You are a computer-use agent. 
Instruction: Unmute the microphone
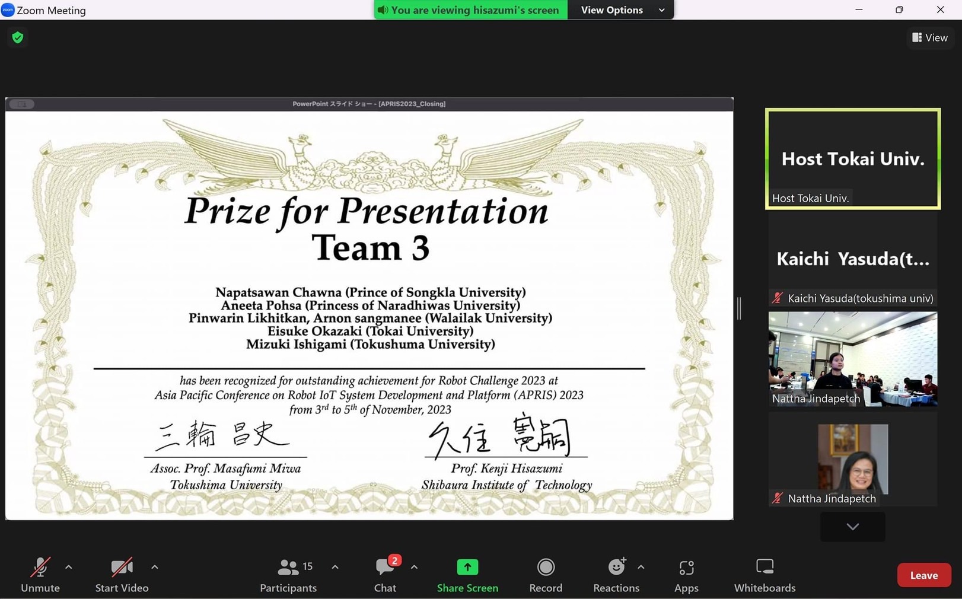click(x=40, y=575)
